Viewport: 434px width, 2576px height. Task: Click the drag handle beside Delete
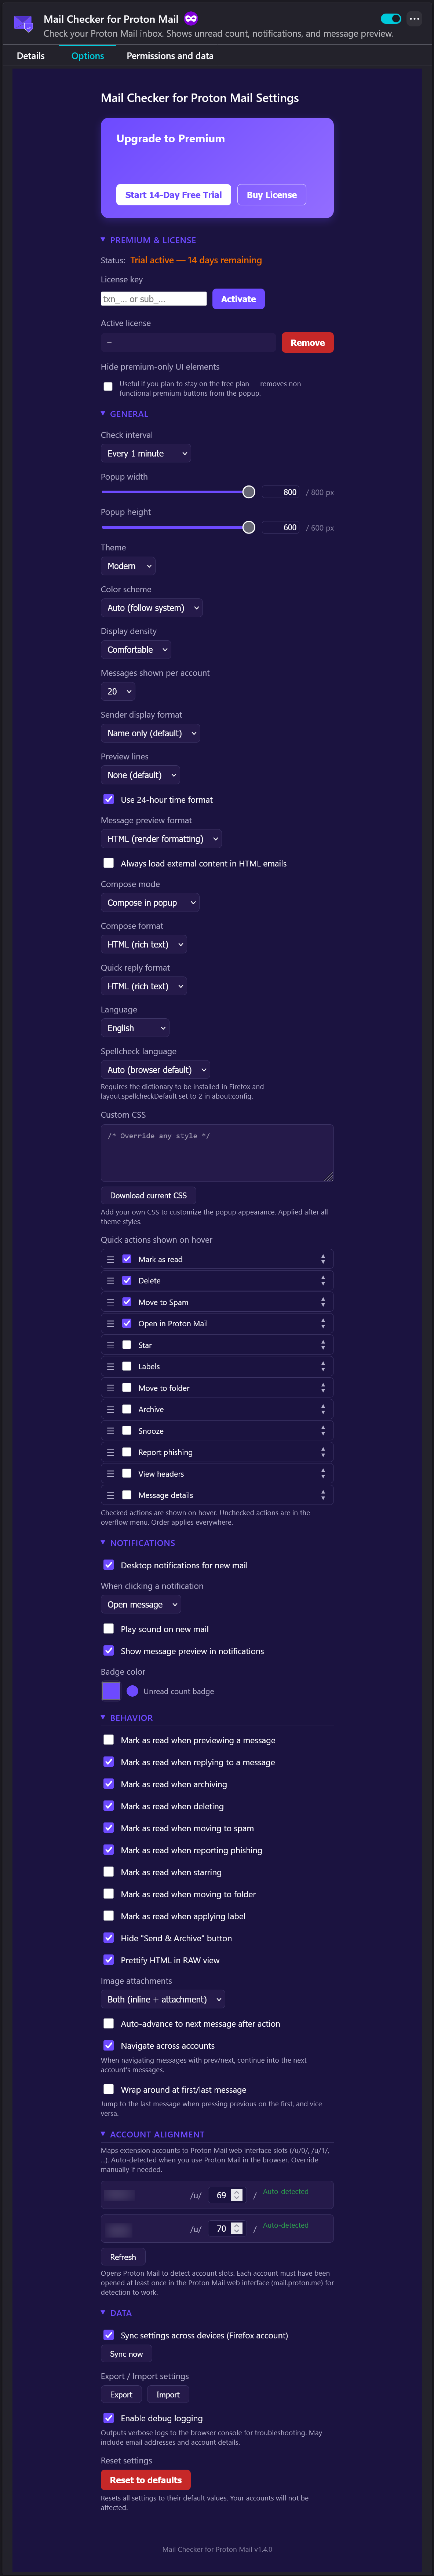pos(110,1280)
